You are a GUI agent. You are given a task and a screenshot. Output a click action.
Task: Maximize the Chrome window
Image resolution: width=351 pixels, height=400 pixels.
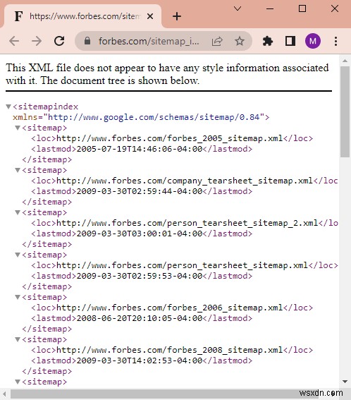pyautogui.click(x=302, y=8)
